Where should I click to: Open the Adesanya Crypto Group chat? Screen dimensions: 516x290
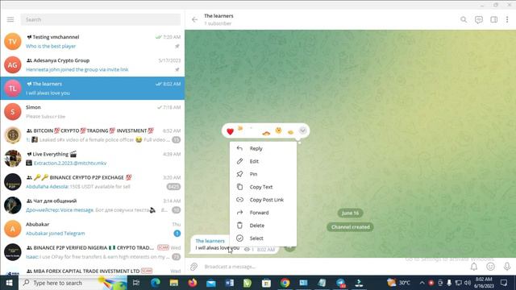[x=93, y=64]
